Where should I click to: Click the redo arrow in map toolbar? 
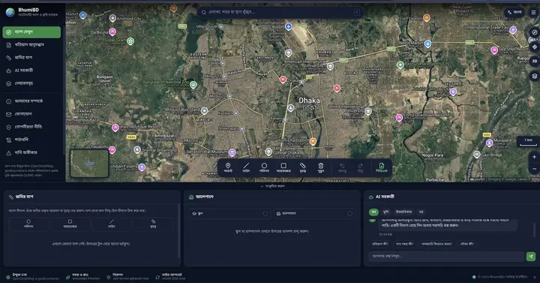(x=360, y=167)
